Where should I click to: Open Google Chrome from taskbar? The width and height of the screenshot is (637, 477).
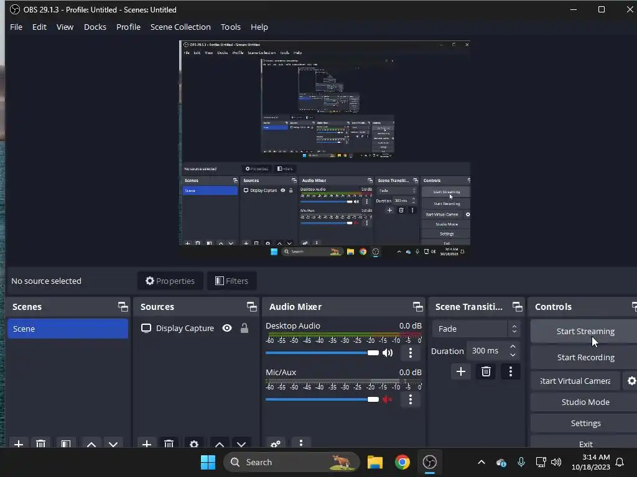[402, 462]
